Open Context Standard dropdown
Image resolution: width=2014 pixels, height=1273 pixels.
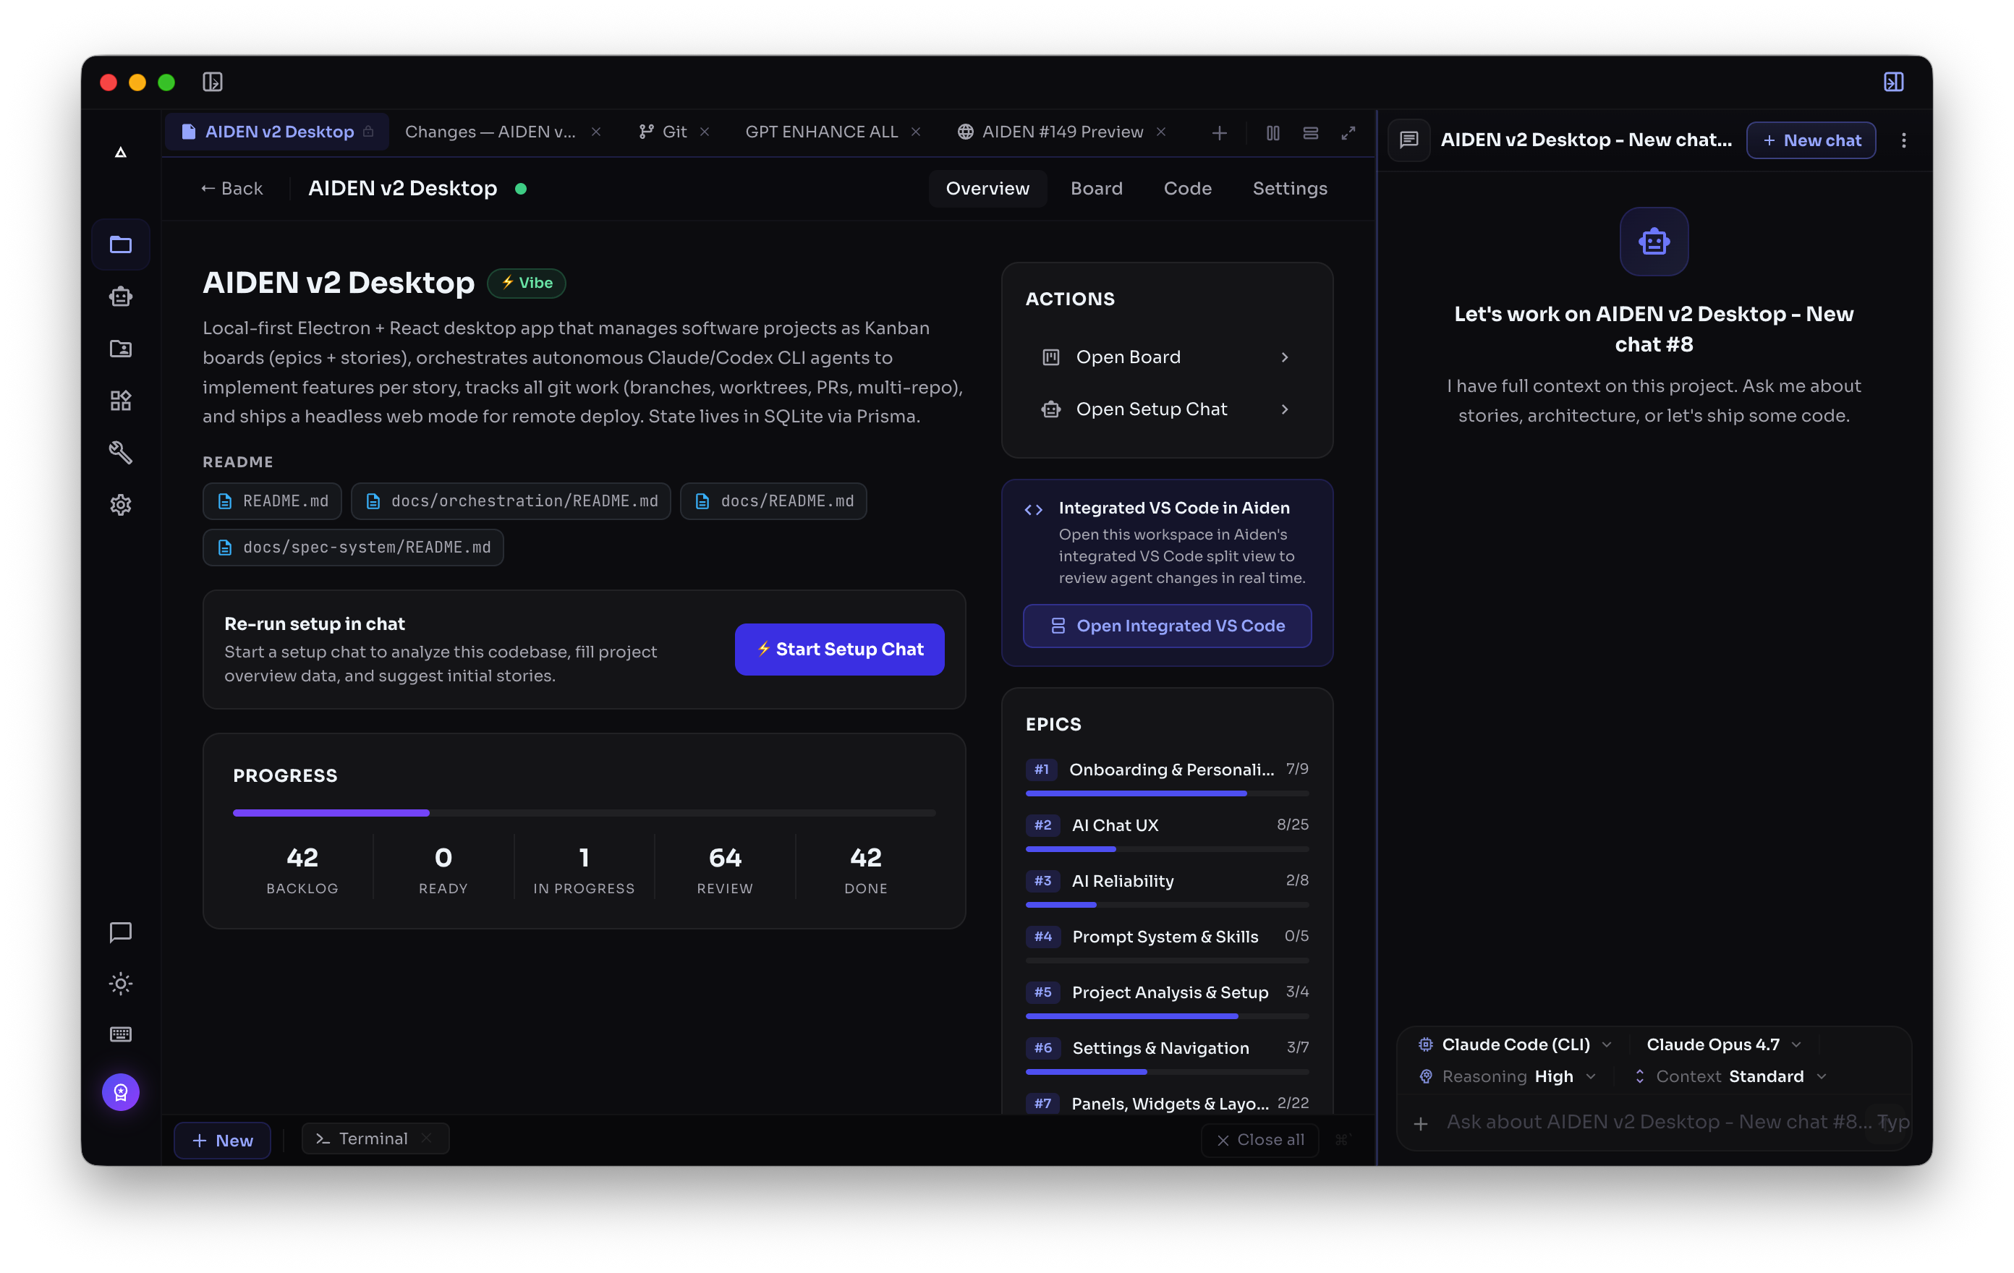(x=1729, y=1076)
